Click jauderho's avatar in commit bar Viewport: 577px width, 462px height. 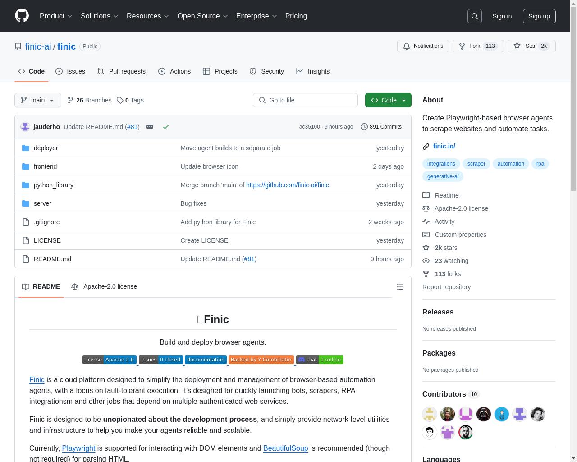pyautogui.click(x=25, y=127)
